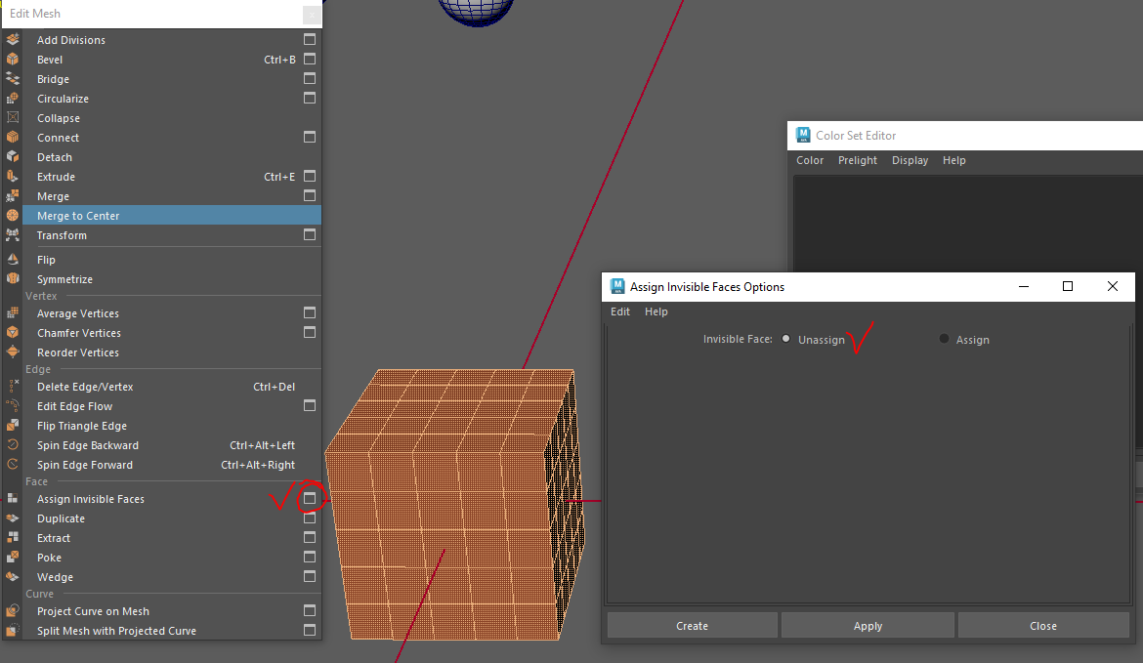Click the Poke face icon

pyautogui.click(x=13, y=558)
